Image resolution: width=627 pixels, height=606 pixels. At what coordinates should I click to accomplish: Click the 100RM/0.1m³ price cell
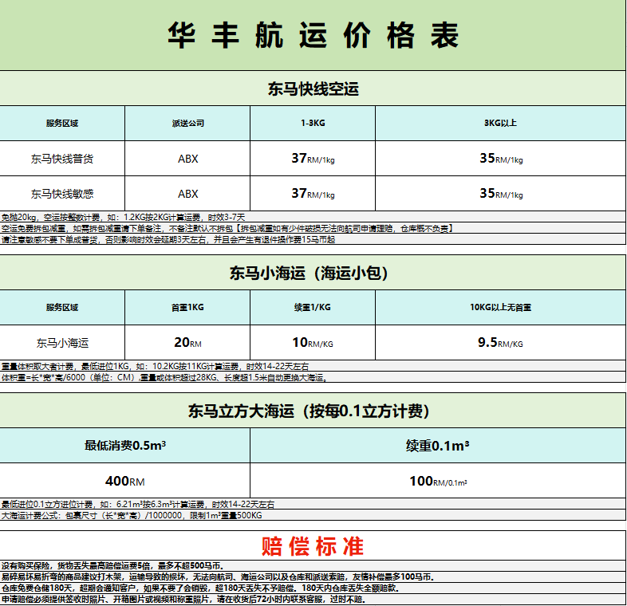pyautogui.click(x=438, y=482)
